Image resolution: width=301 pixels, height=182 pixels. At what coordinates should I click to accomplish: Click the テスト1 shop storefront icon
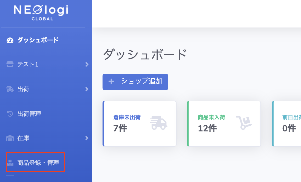10,64
